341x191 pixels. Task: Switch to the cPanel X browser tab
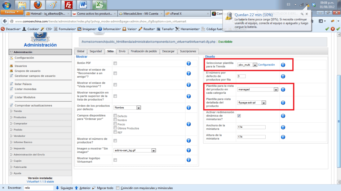(187, 13)
